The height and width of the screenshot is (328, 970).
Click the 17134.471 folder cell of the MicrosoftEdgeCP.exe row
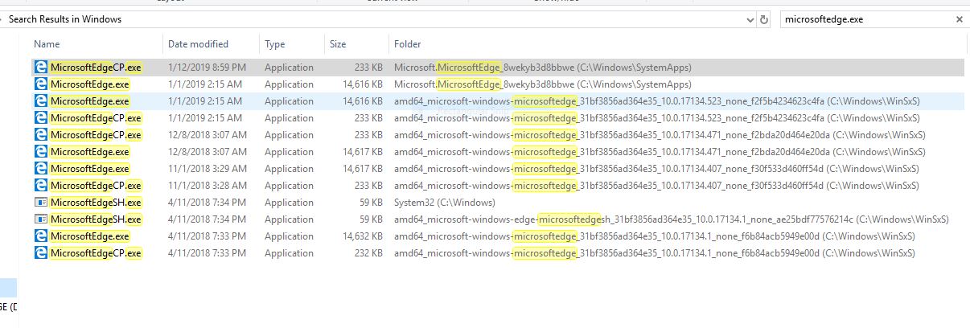660,135
